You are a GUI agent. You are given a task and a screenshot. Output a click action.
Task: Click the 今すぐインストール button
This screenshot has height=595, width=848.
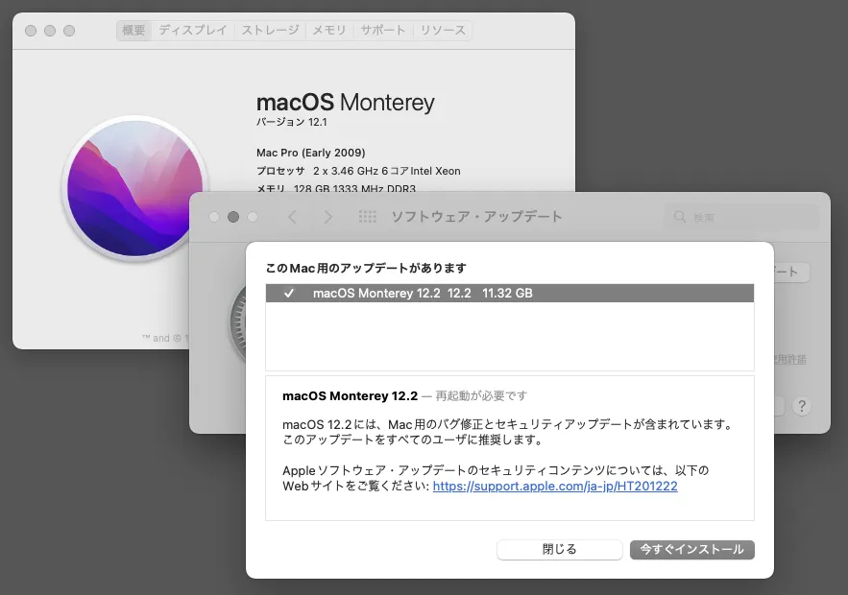coord(691,550)
